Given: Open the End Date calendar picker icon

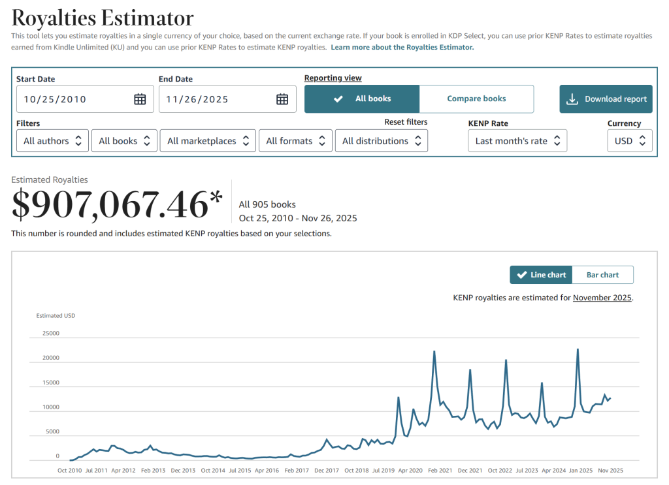Looking at the screenshot, I should (282, 99).
